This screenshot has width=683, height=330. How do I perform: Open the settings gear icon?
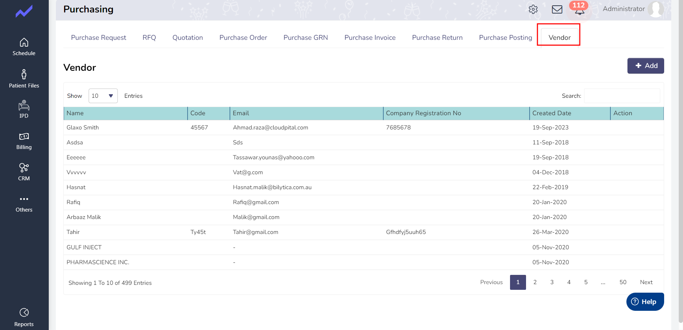pyautogui.click(x=533, y=9)
